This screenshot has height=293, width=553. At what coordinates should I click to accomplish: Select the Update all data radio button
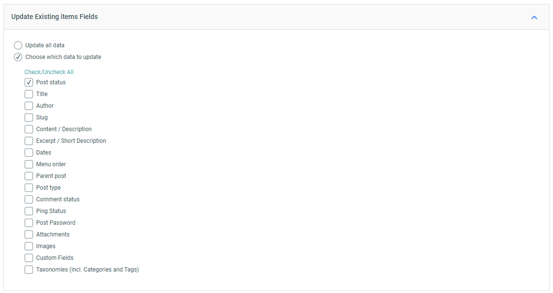18,45
